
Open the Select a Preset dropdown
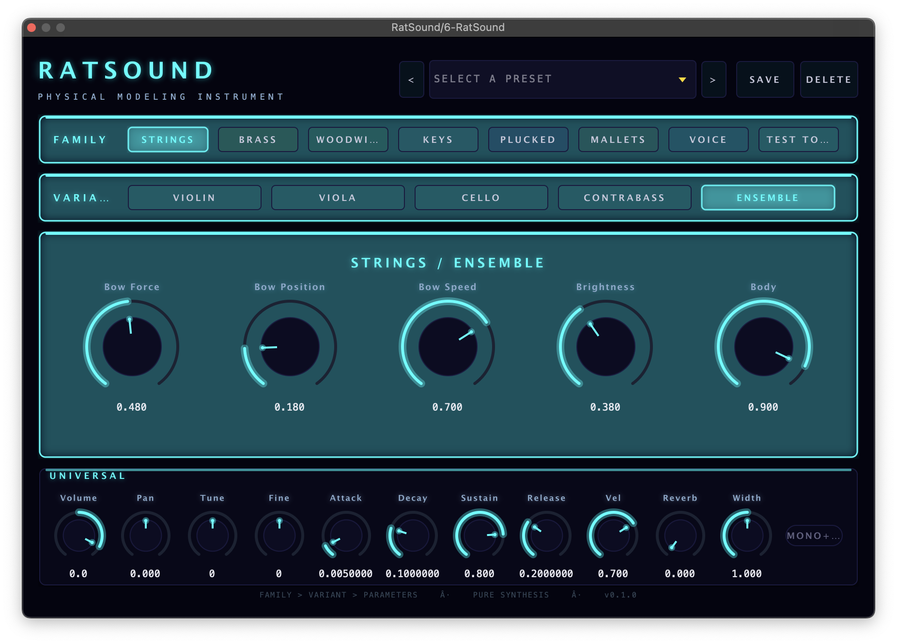point(562,79)
